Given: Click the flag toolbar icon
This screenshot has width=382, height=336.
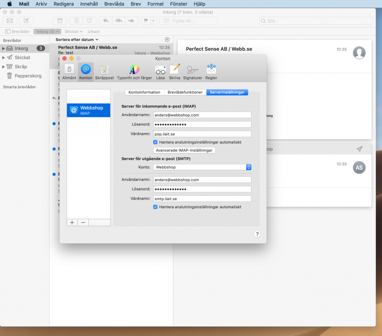Looking at the screenshot, I should (x=146, y=21).
